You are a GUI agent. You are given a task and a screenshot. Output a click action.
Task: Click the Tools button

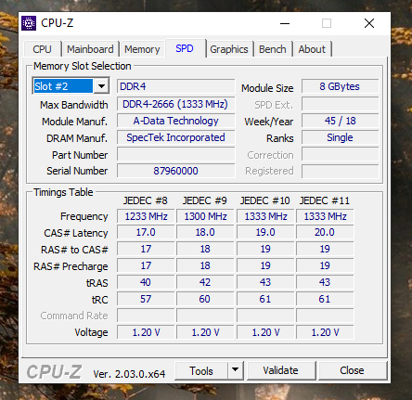201,370
